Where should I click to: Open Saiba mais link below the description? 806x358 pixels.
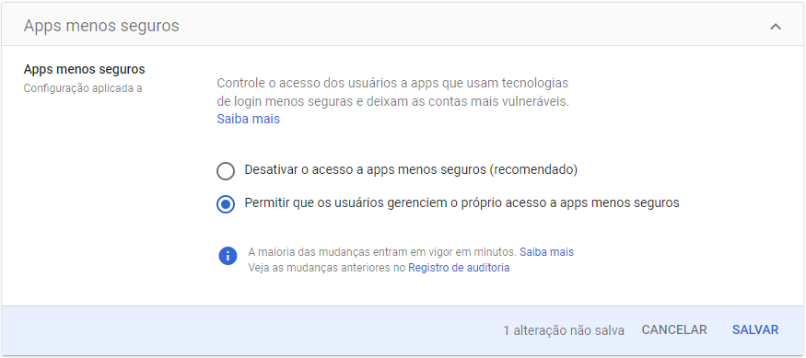pyautogui.click(x=249, y=119)
